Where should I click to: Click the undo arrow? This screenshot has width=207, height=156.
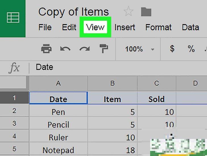[x=65, y=49]
